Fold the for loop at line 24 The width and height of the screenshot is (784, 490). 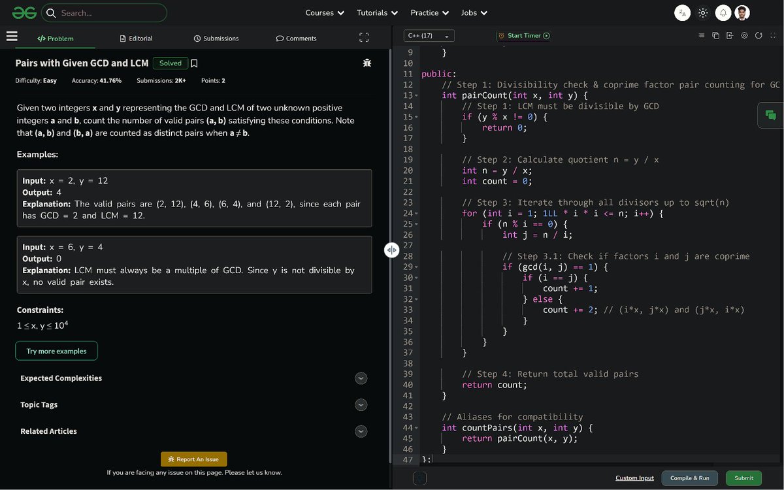click(x=416, y=214)
